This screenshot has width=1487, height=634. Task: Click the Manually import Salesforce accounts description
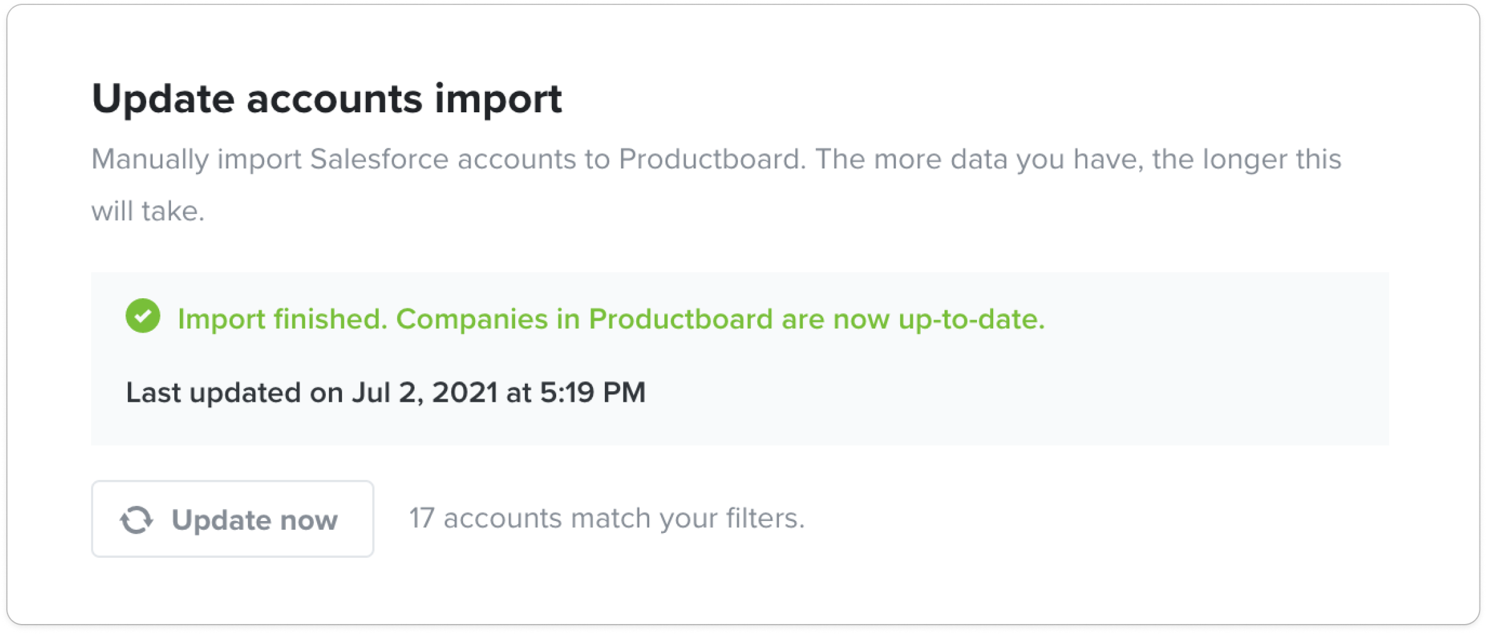[716, 185]
